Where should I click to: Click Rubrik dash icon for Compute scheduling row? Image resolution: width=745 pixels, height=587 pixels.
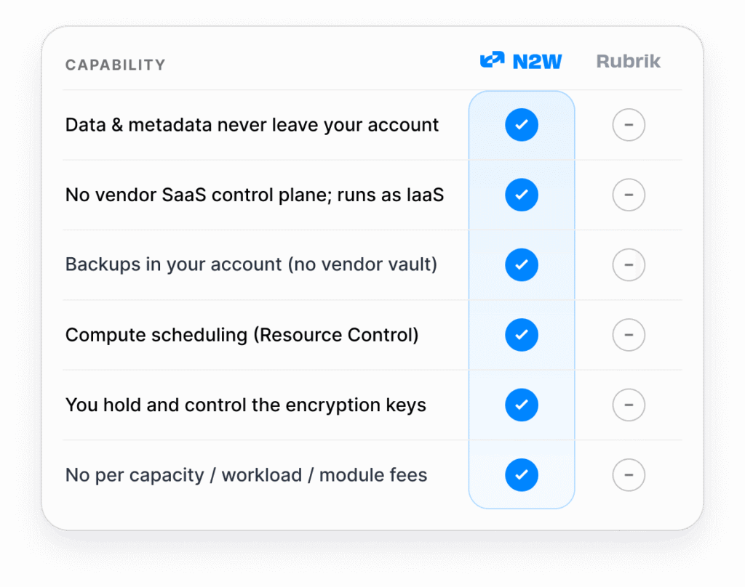tap(629, 335)
